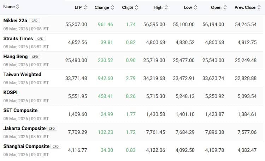Select Jakarta Composite LTP value 7,709.29
The height and width of the screenshot is (161, 265).
(78, 132)
